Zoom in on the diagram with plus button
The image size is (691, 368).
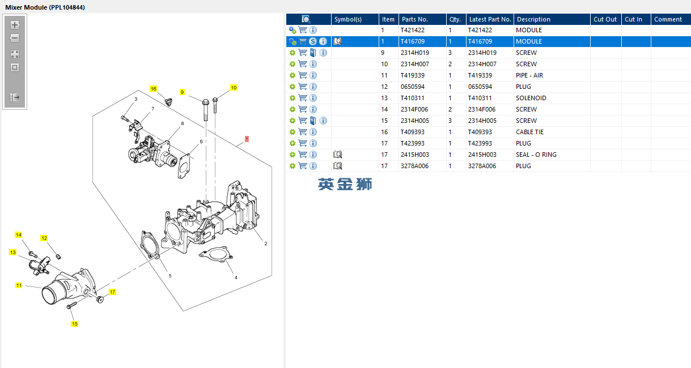click(x=15, y=25)
